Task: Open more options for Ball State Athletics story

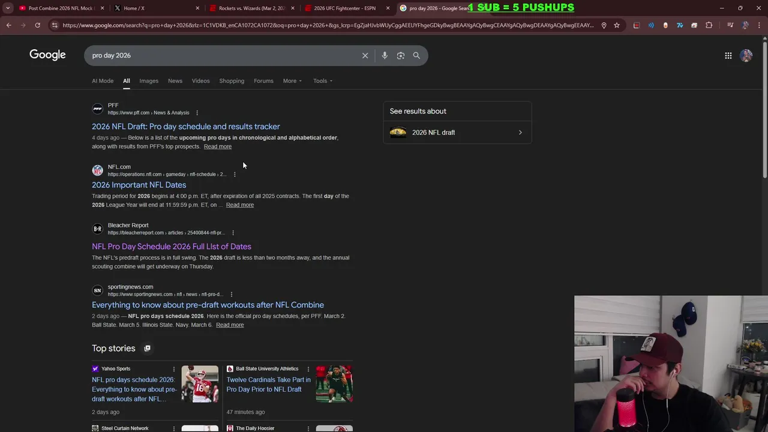Action: click(308, 369)
